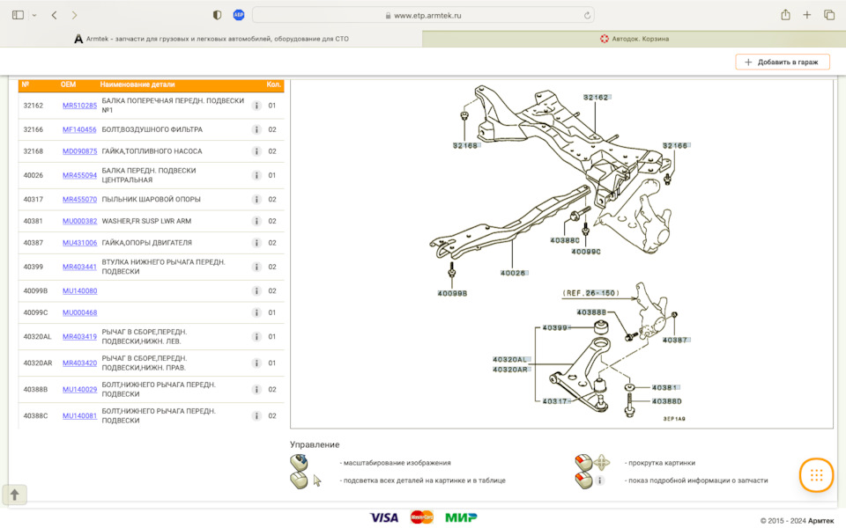Go back to the previous page
846x528 pixels.
[54, 15]
